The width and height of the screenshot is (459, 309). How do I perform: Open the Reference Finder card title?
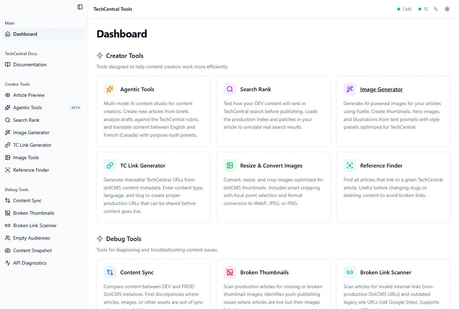point(381,165)
